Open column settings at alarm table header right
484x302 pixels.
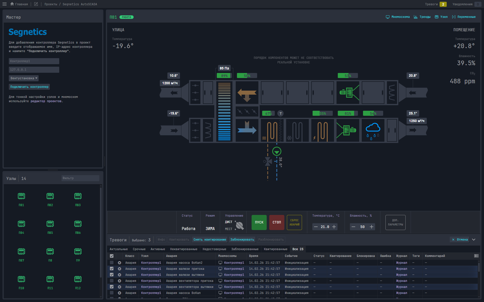[x=476, y=256]
